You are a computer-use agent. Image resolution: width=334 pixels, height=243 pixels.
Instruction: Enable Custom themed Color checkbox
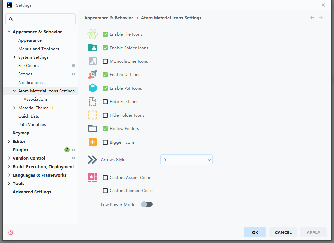105,191
